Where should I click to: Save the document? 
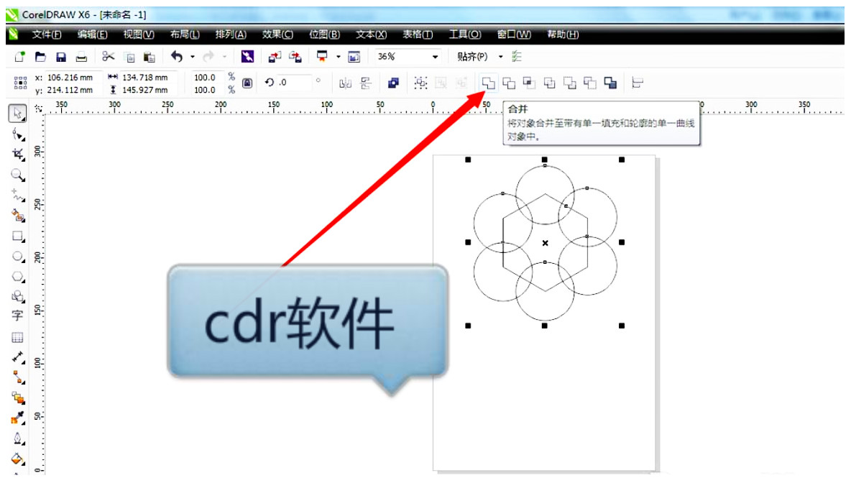click(61, 57)
